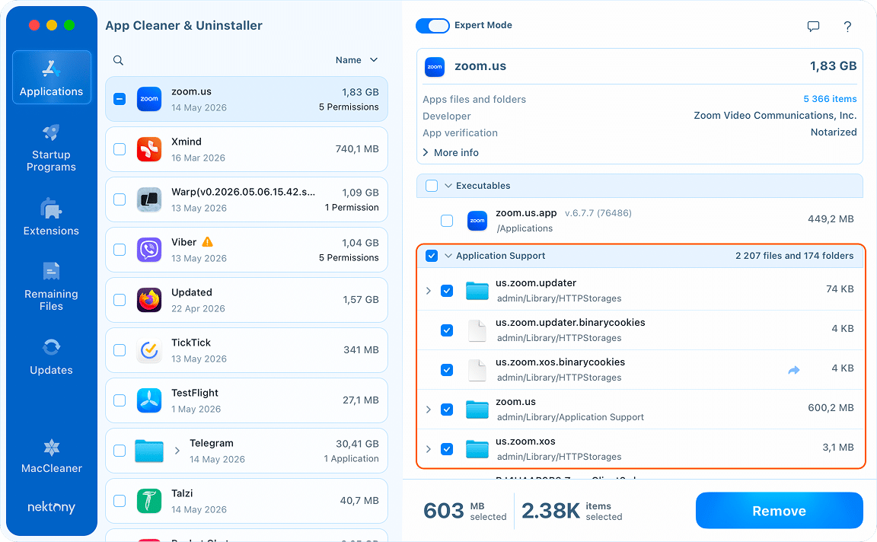Click Xmind app icon
Screen dimensions: 877x542
pos(149,149)
